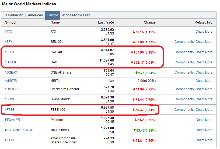220x149 pixels.
Task: Open Chart link for FTSE 100
Action: coord(200,110)
